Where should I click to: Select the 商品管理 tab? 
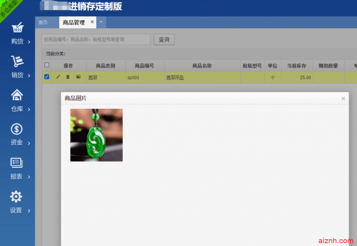[x=74, y=22]
